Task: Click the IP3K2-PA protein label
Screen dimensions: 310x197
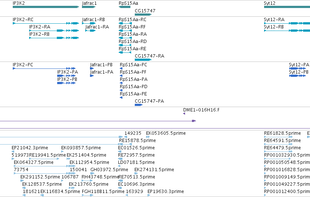Action: [x=67, y=72]
